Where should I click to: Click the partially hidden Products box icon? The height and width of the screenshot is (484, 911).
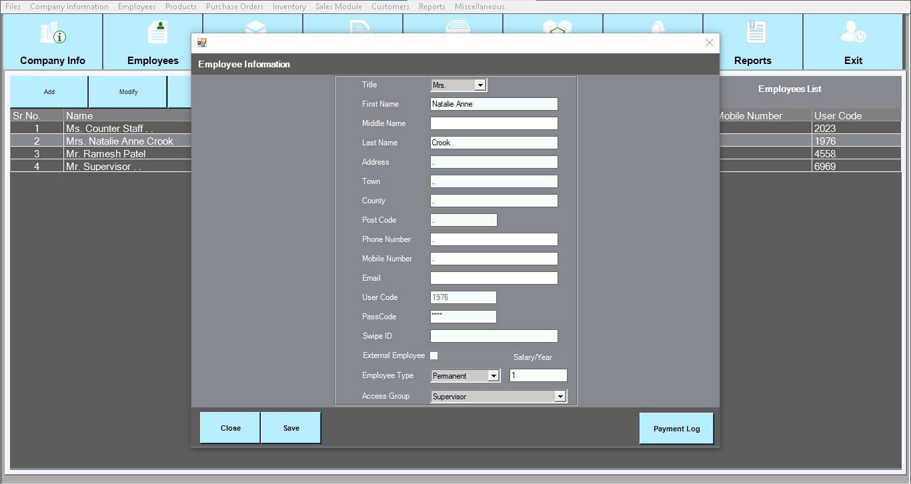(255, 27)
